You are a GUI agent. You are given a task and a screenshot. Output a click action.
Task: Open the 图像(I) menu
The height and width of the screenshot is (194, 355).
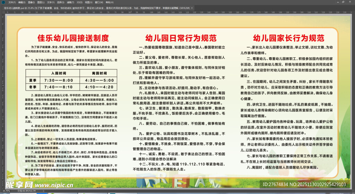[31, 2]
